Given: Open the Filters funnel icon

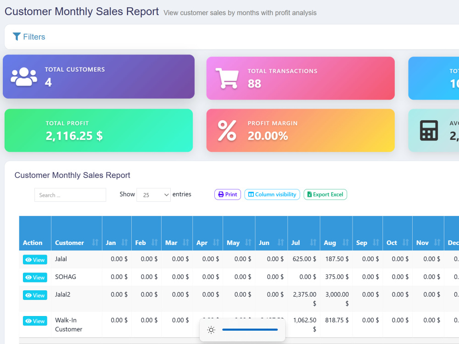Looking at the screenshot, I should pyautogui.click(x=17, y=37).
